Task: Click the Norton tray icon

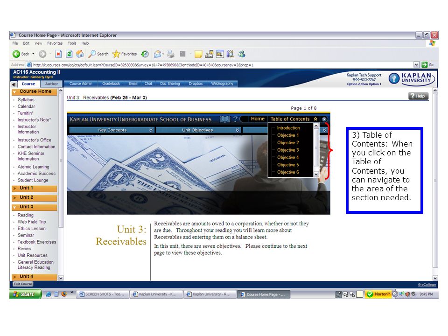Action: coord(378,294)
